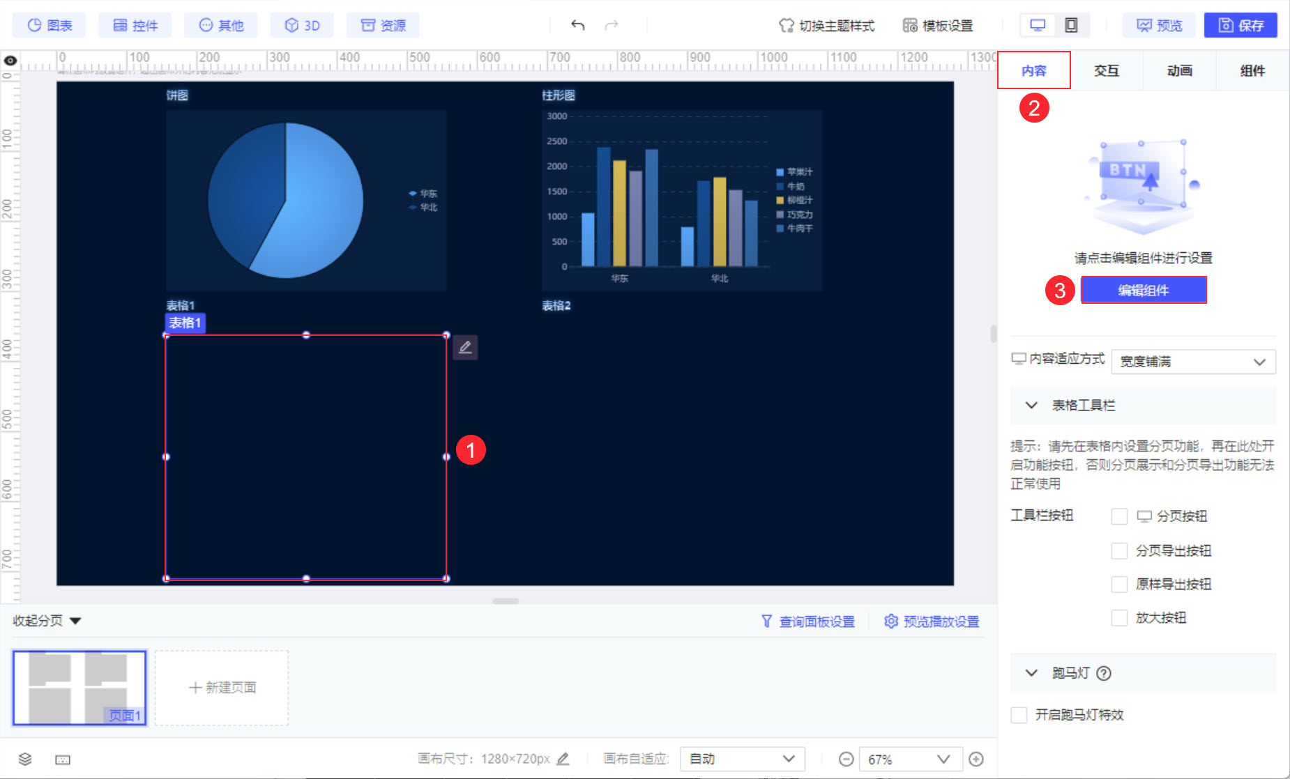Image resolution: width=1290 pixels, height=779 pixels.
Task: Open the 3D components menu
Action: pyautogui.click(x=301, y=25)
